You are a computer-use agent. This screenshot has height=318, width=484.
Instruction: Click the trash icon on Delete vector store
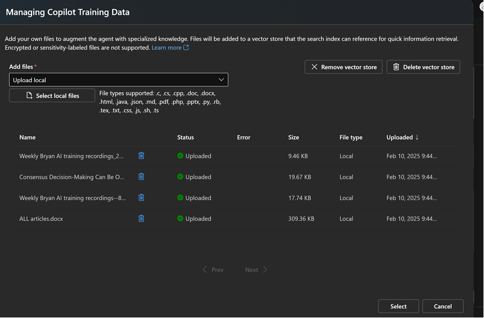396,67
